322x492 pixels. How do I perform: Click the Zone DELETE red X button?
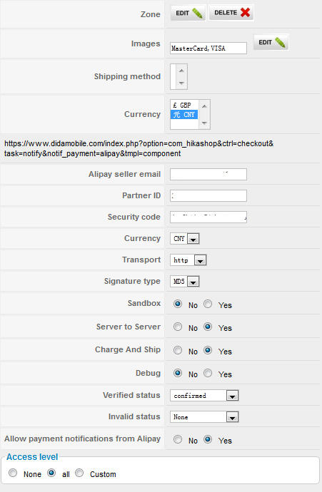231,13
